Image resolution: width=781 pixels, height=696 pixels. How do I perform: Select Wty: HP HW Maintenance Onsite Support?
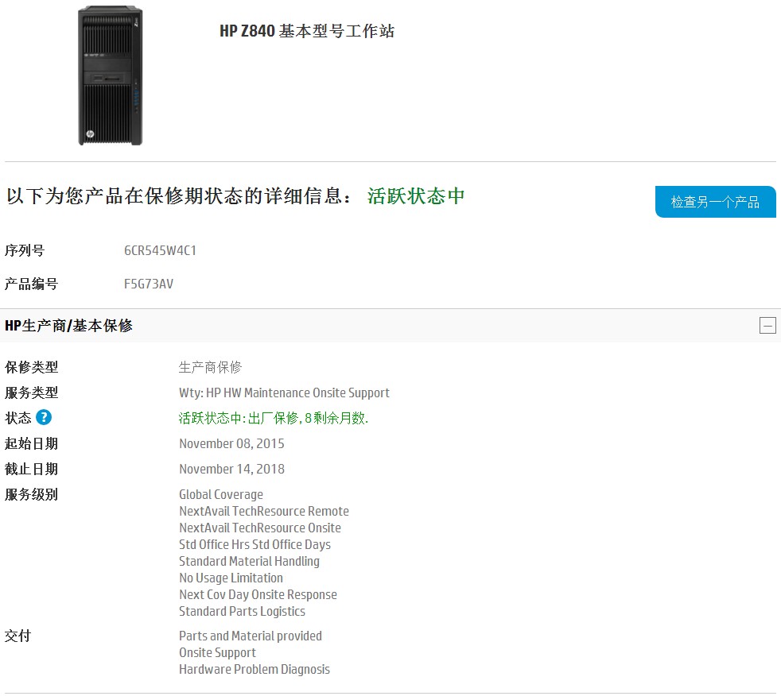pos(284,393)
